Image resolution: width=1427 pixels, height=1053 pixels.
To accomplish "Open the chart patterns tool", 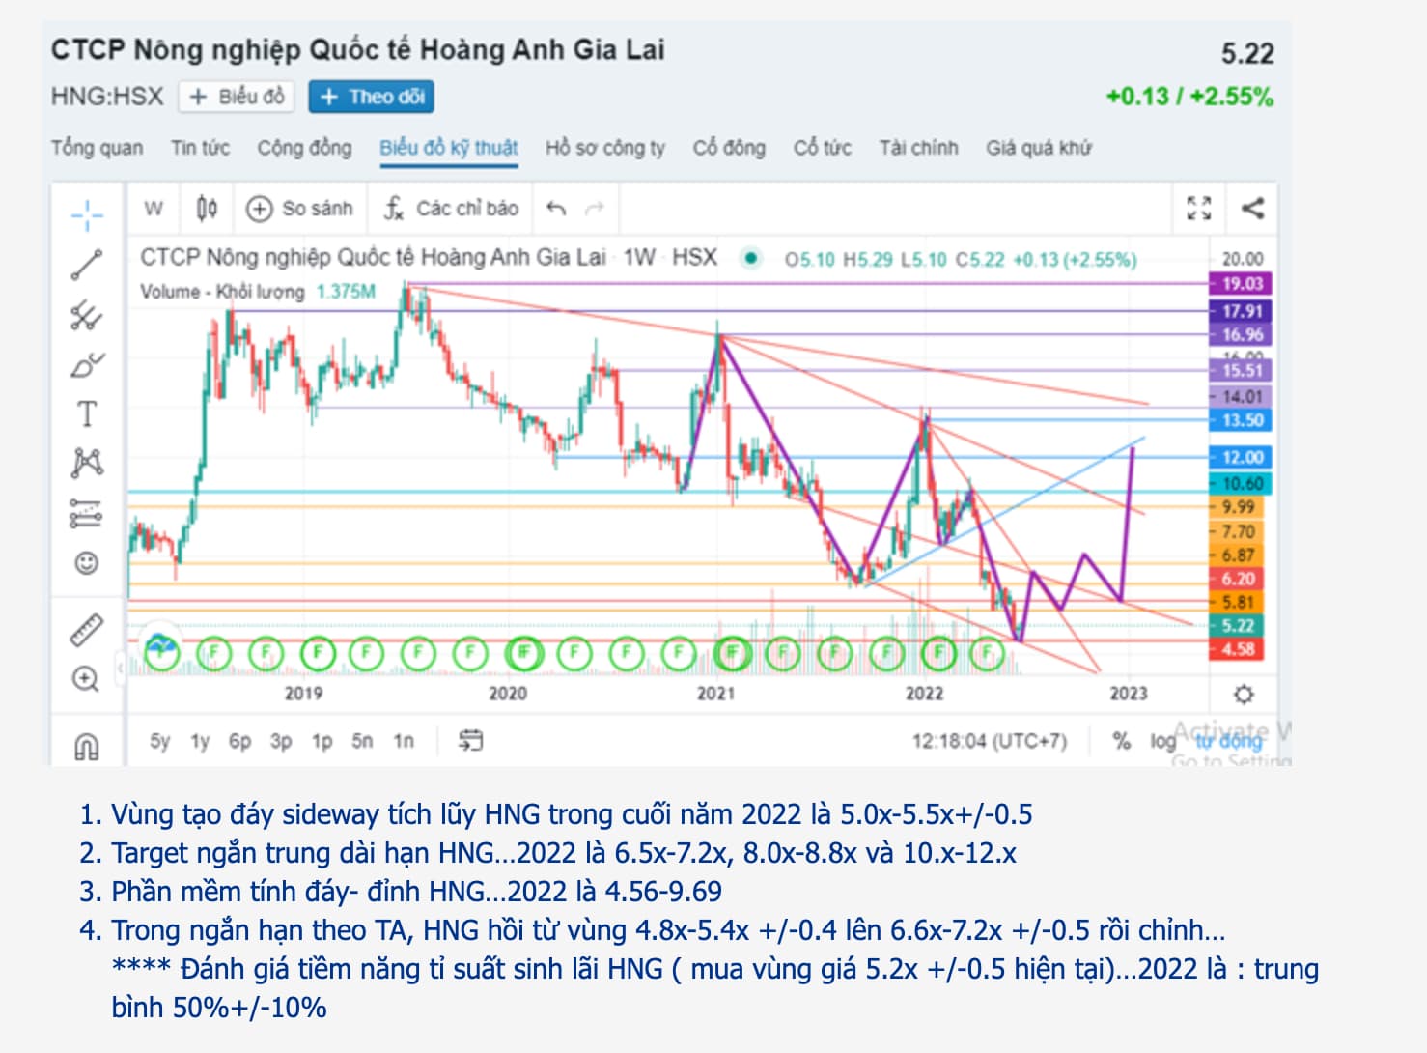I will point(87,463).
